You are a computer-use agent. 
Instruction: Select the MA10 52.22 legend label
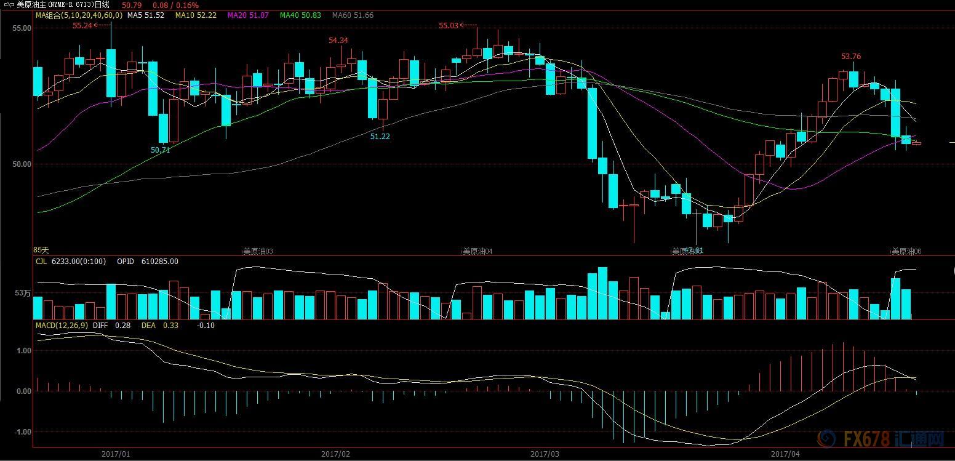[x=196, y=15]
